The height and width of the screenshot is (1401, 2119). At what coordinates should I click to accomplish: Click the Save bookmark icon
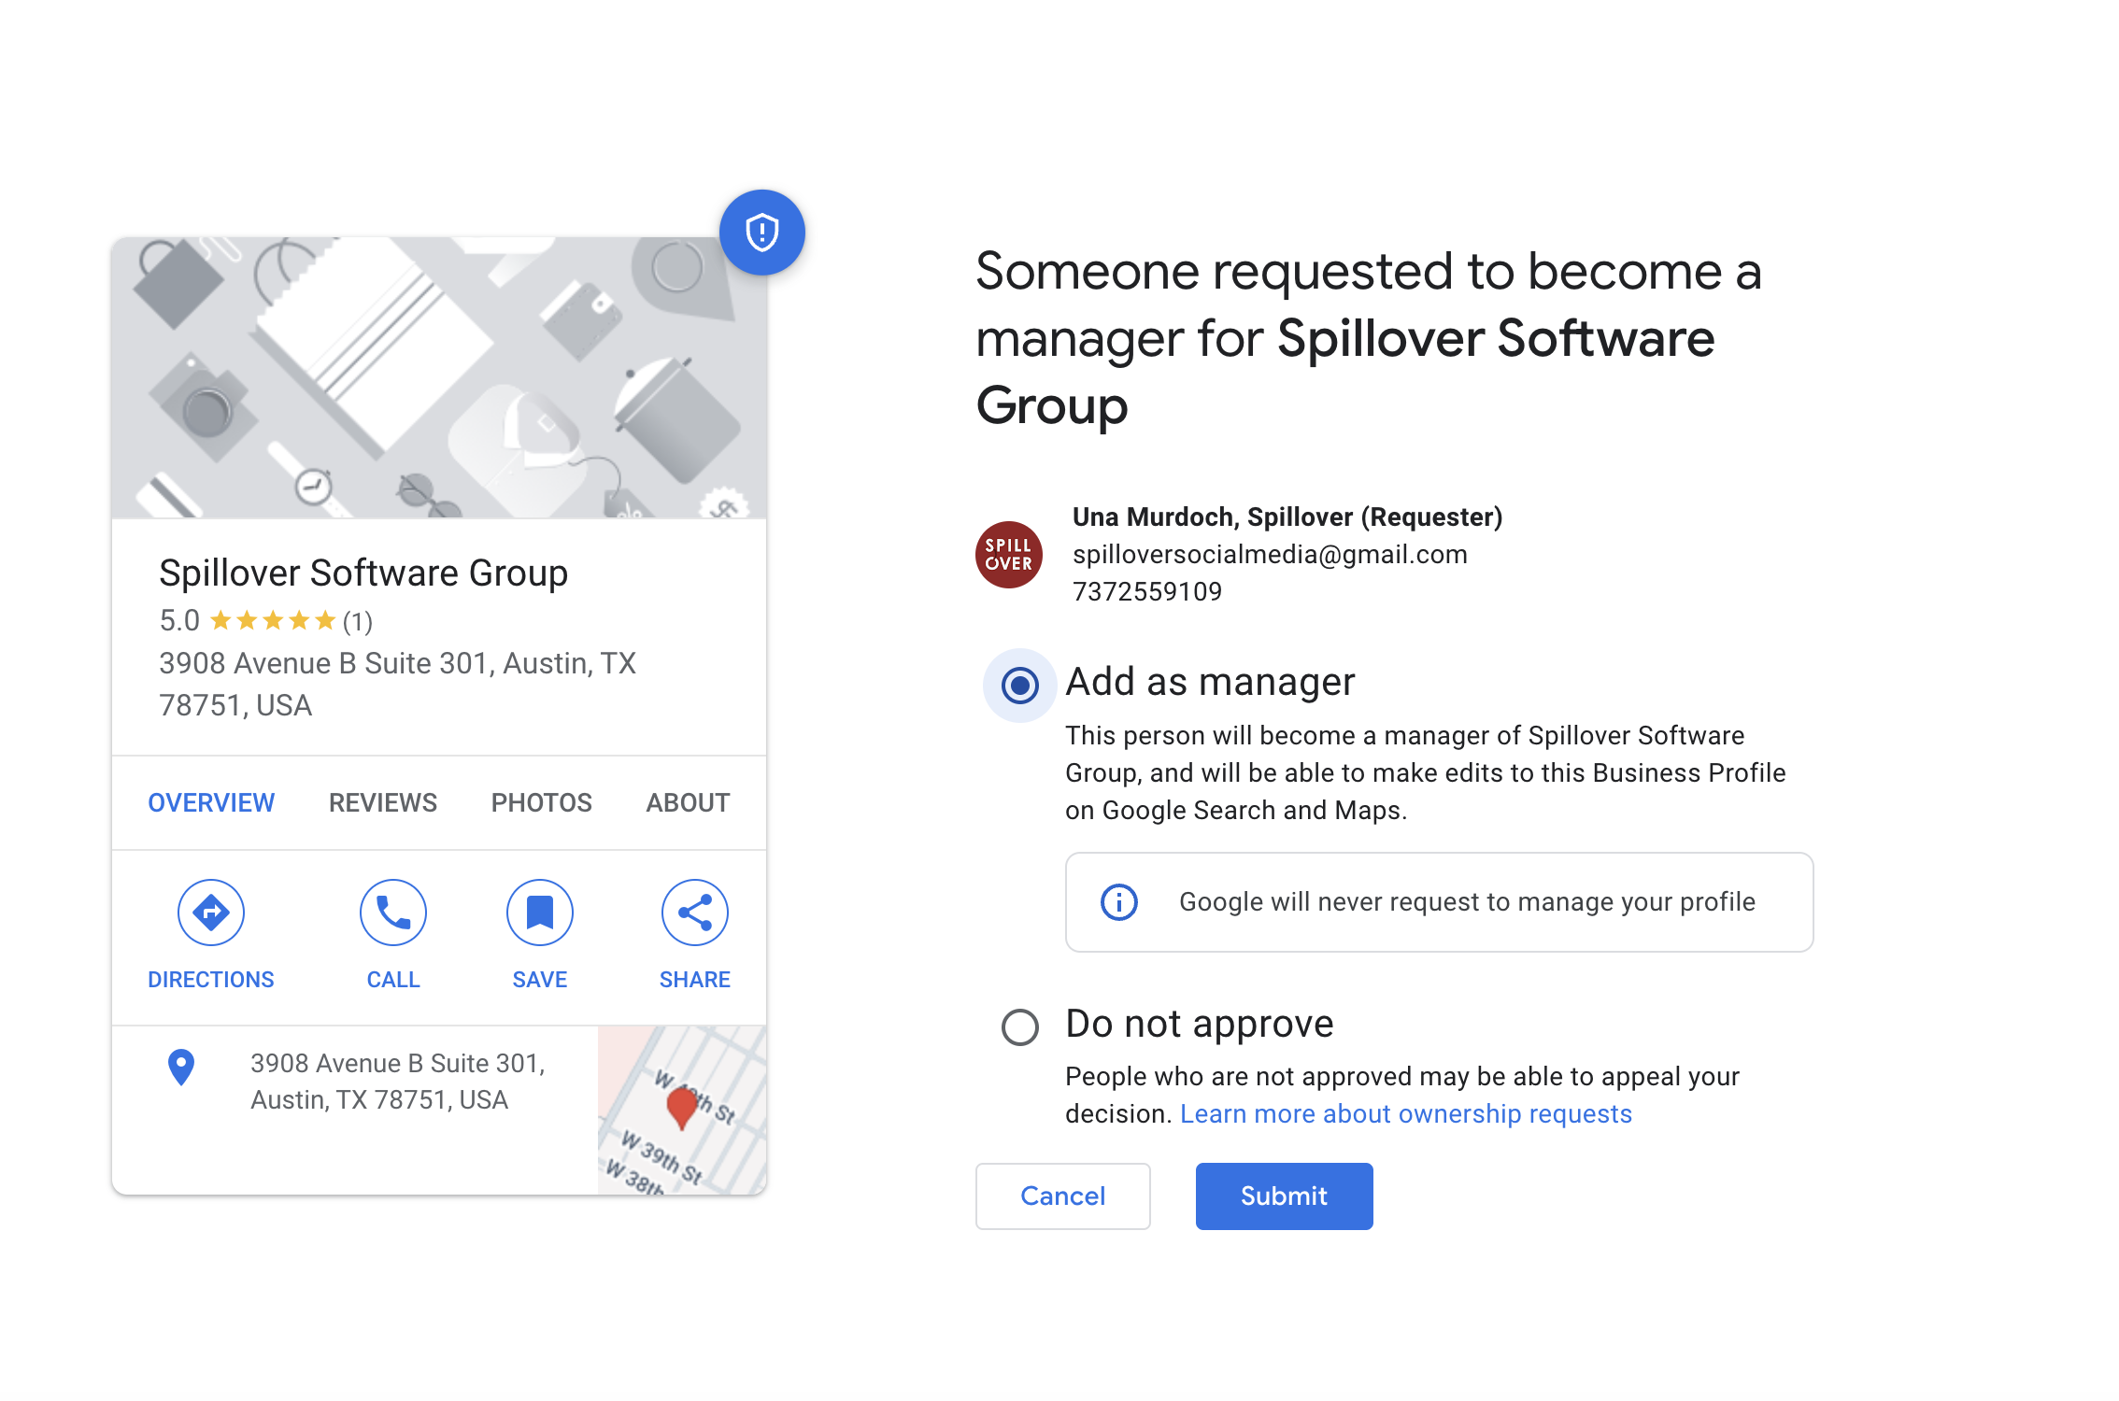[x=540, y=913]
